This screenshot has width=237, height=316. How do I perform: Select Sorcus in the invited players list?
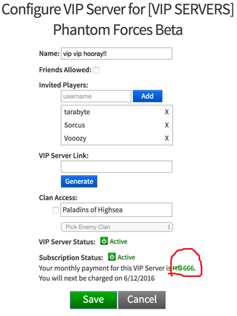tap(74, 125)
